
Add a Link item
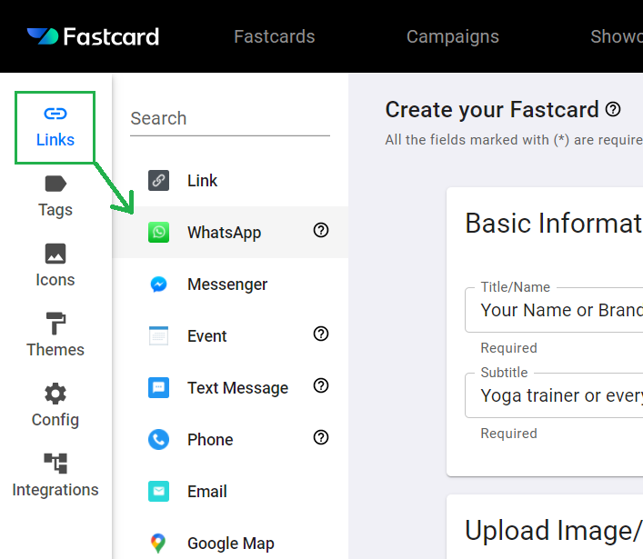(x=230, y=180)
